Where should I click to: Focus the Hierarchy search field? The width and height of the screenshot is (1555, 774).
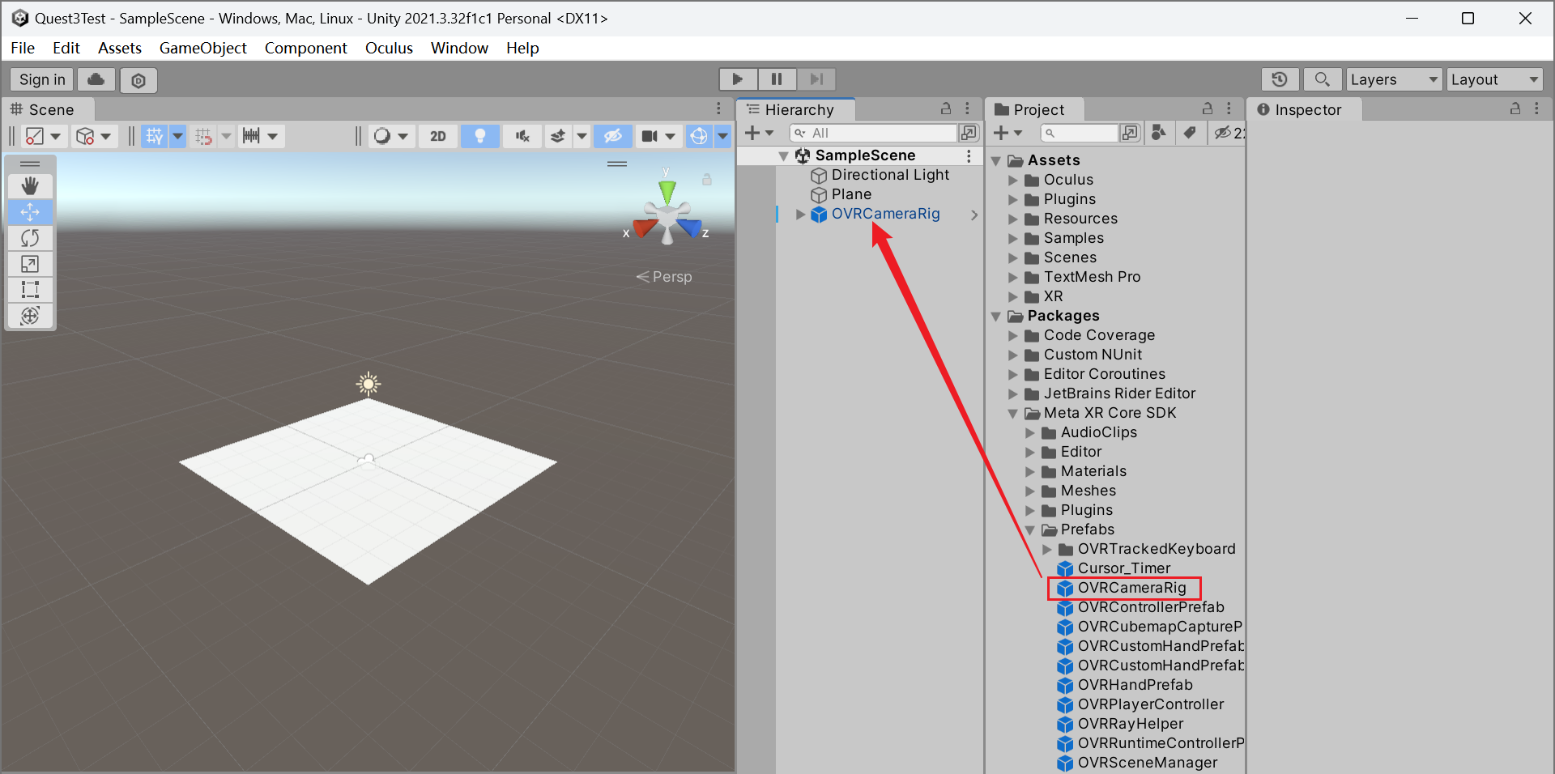coord(873,133)
